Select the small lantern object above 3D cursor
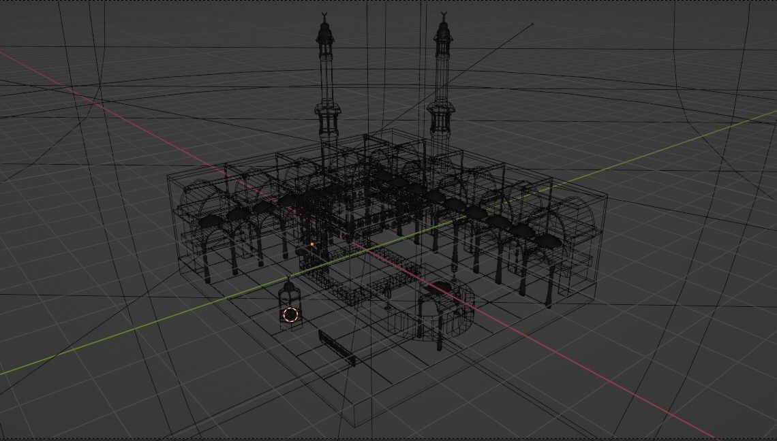The width and height of the screenshot is (777, 441). click(x=290, y=302)
